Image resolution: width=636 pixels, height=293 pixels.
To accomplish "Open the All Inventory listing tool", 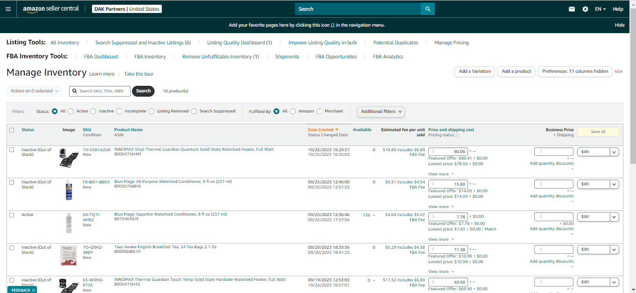I will 64,42.
